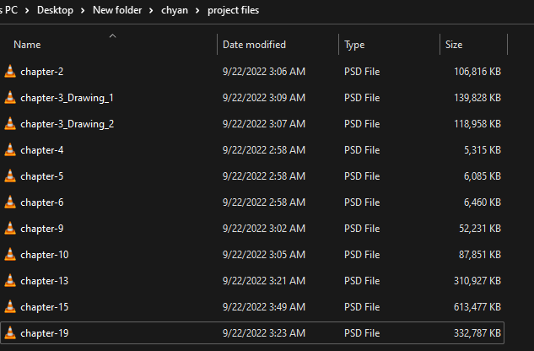The image size is (534, 351).
Task: Click the VLC icon next to chapter-6
Action: (x=10, y=202)
